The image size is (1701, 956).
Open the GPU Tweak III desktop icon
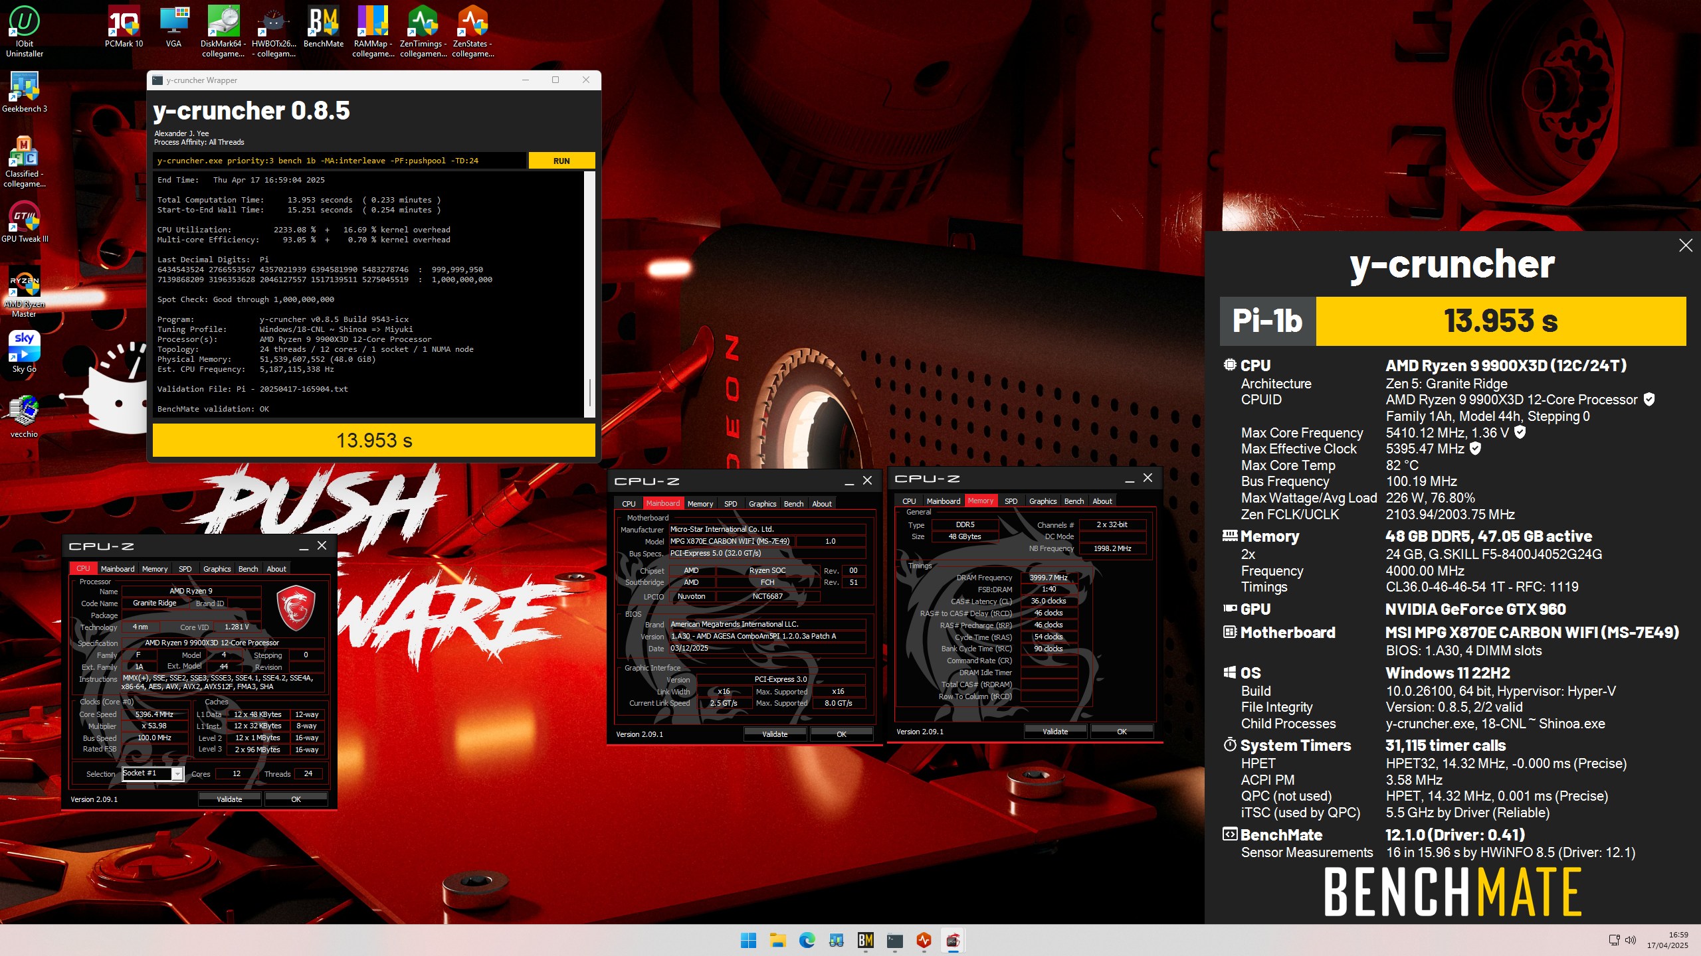(x=24, y=222)
